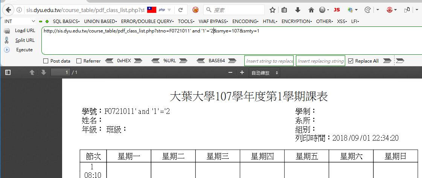Go to next PDF page arrow

[x=43, y=72]
